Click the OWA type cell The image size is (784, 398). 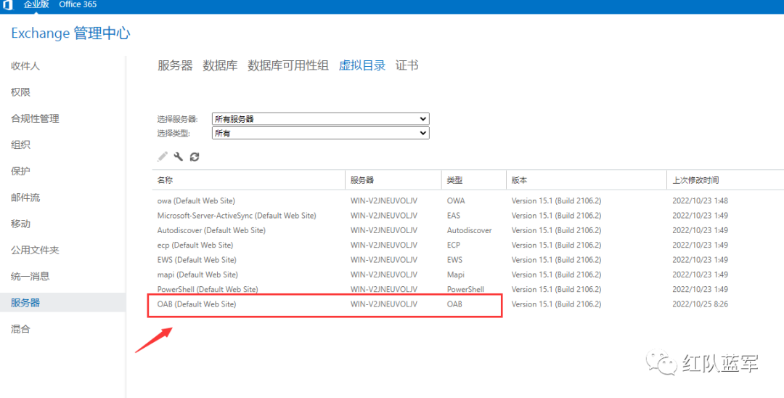[x=456, y=201]
